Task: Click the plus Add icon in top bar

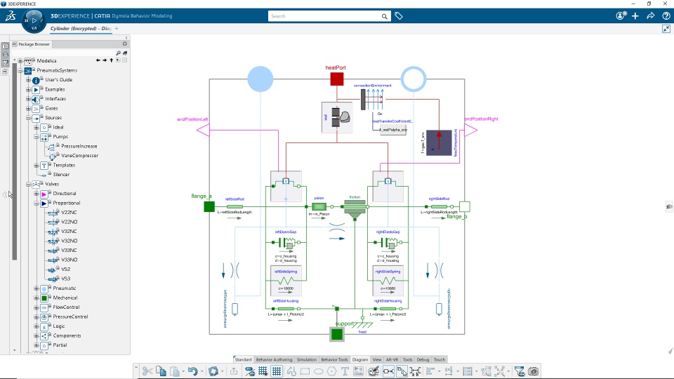Action: point(635,16)
